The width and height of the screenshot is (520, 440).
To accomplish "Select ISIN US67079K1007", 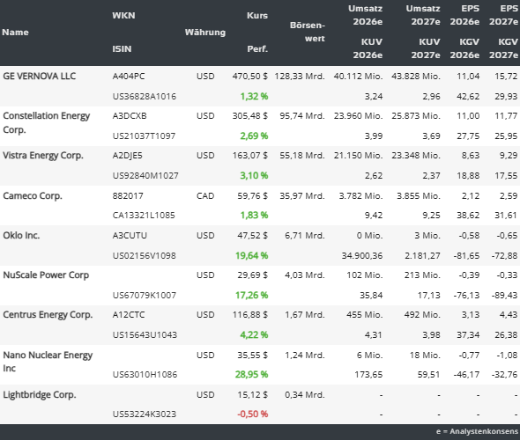I will tap(145, 295).
